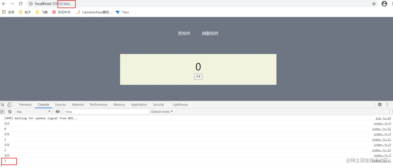Open the 飞鹤 bookmark folder
393x168 pixels.
point(42,12)
